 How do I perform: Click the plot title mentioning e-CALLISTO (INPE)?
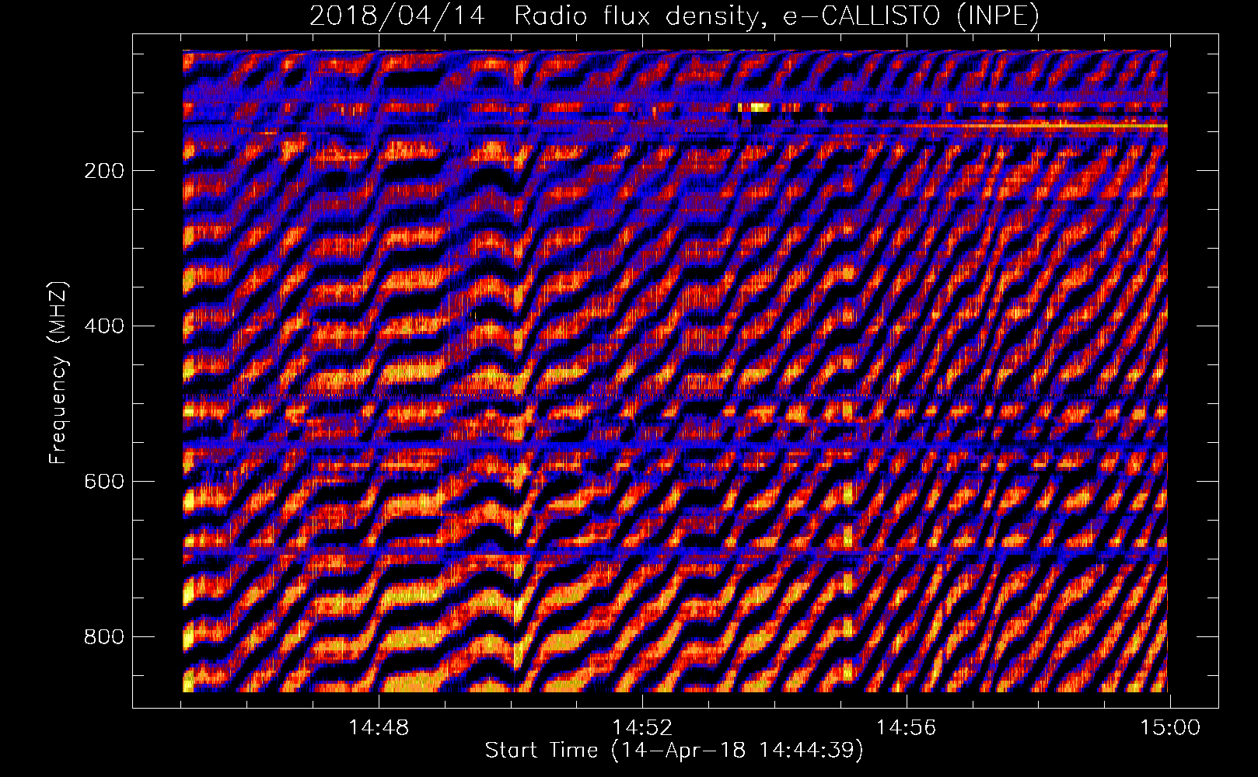(x=674, y=16)
